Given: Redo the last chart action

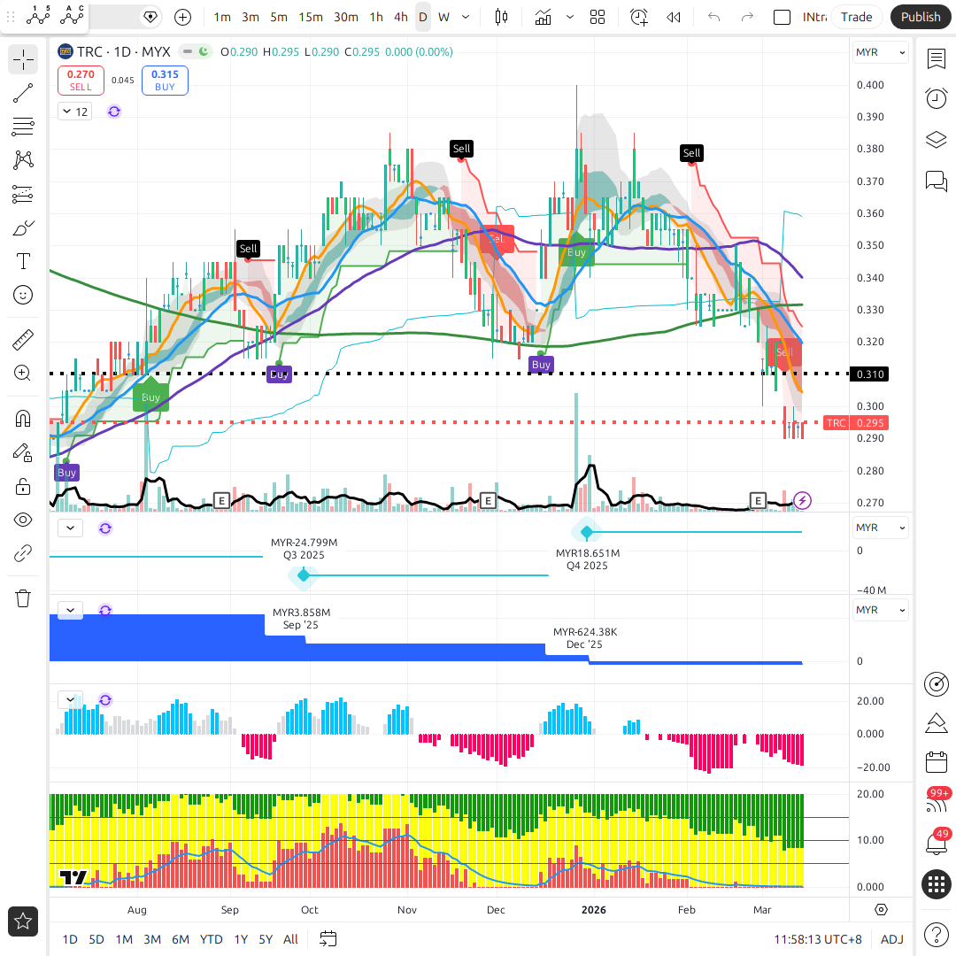Looking at the screenshot, I should 747,17.
